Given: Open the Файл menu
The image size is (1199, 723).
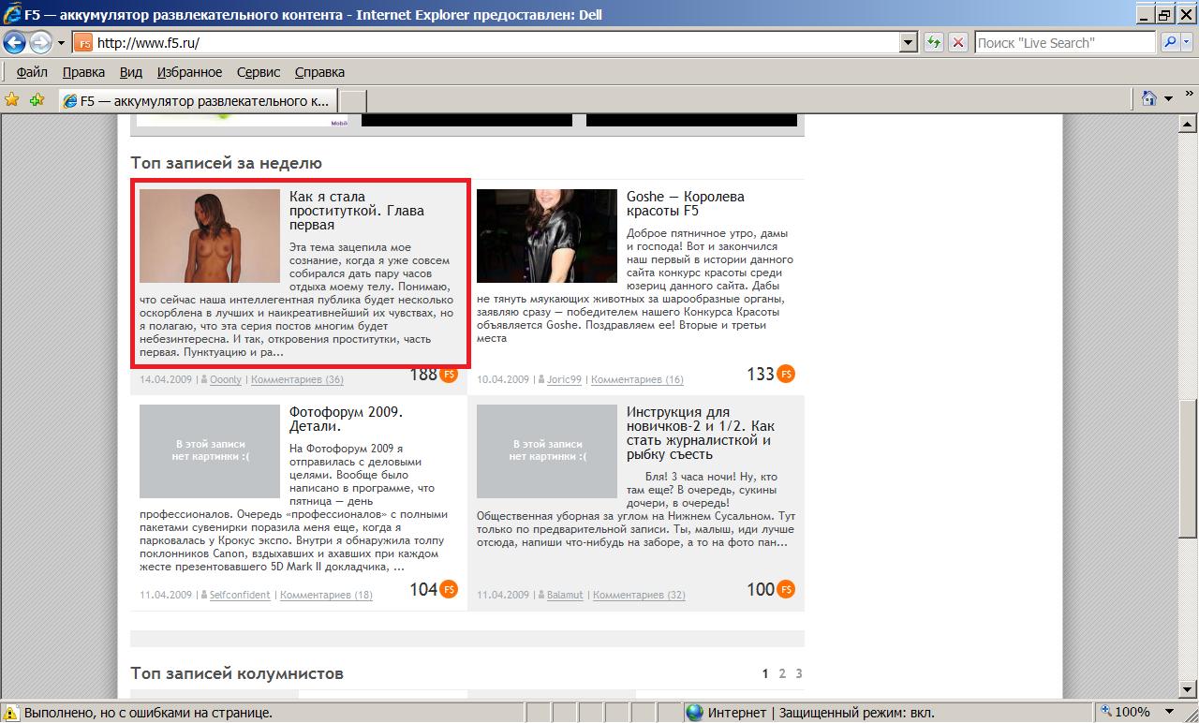Looking at the screenshot, I should (32, 72).
